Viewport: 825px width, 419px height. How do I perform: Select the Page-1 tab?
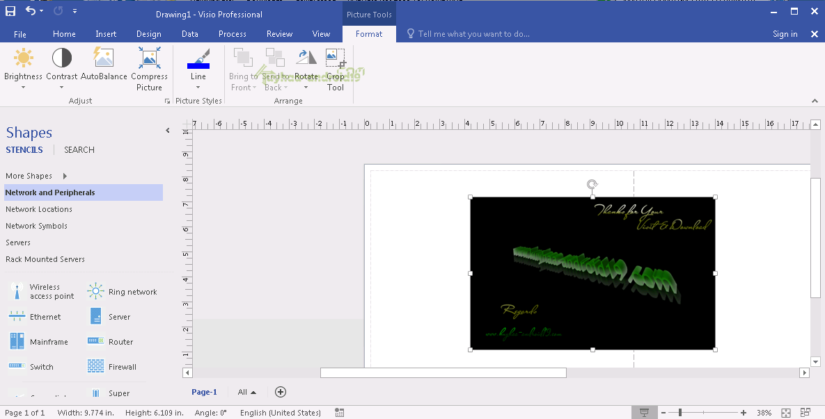(204, 392)
